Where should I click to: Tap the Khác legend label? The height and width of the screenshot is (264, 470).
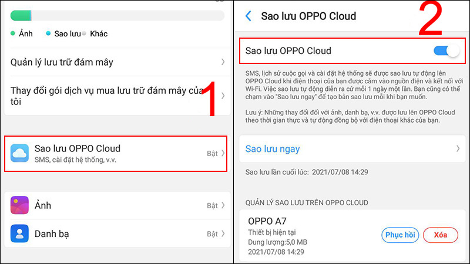point(99,33)
